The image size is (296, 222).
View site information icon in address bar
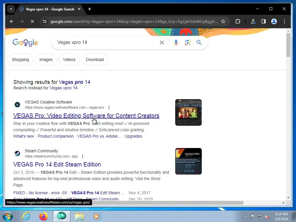[x=45, y=21]
